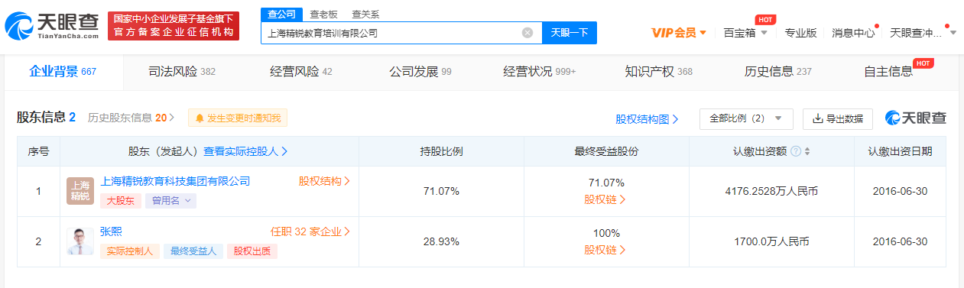Switch to the 知识产权 tab
The height and width of the screenshot is (288, 964).
[x=658, y=72]
